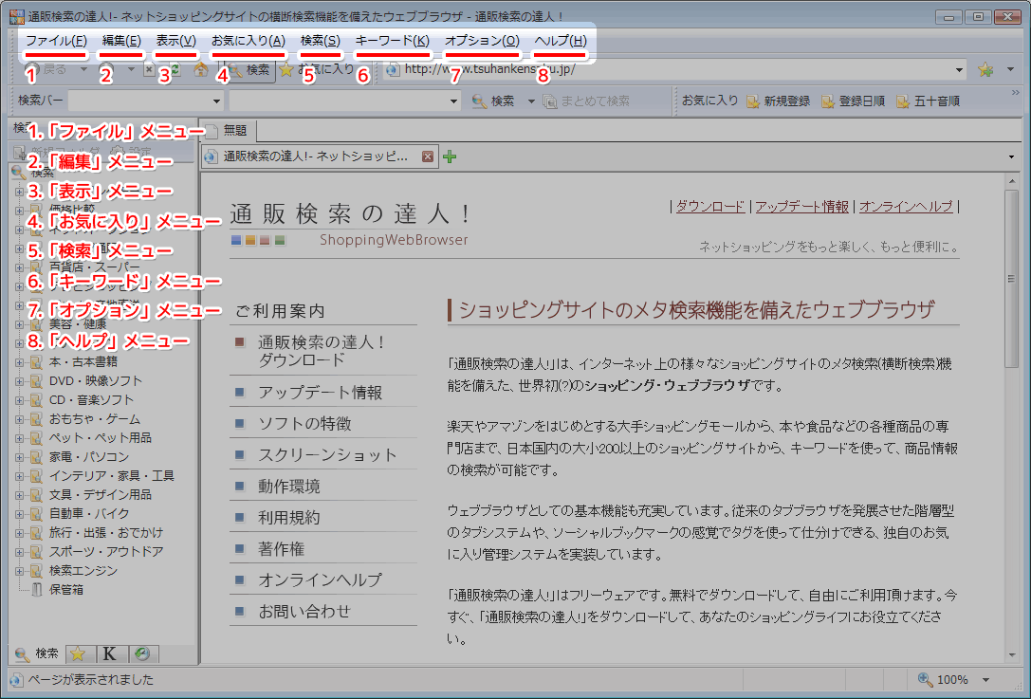This screenshot has width=1031, height=699.
Task: Open a new tab with the green plus
Action: [450, 156]
